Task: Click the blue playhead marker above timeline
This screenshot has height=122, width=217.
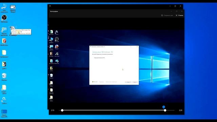Action: [x=164, y=107]
